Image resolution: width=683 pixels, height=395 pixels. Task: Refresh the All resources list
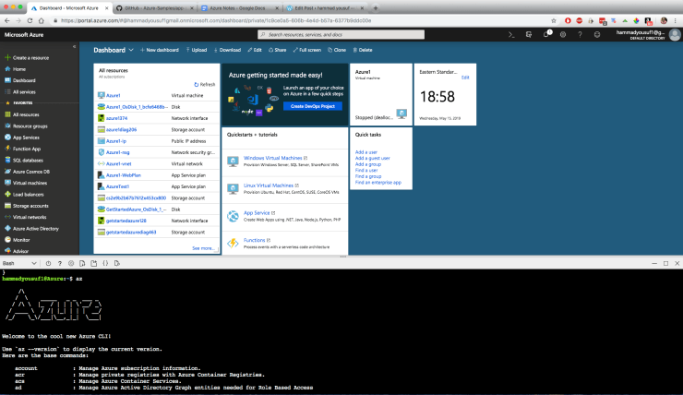(204, 84)
